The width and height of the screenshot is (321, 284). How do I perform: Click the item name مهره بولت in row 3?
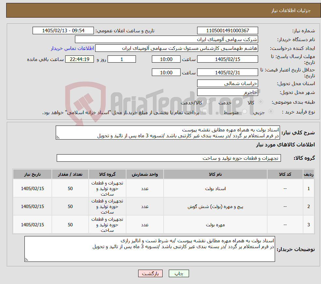coord(215,225)
